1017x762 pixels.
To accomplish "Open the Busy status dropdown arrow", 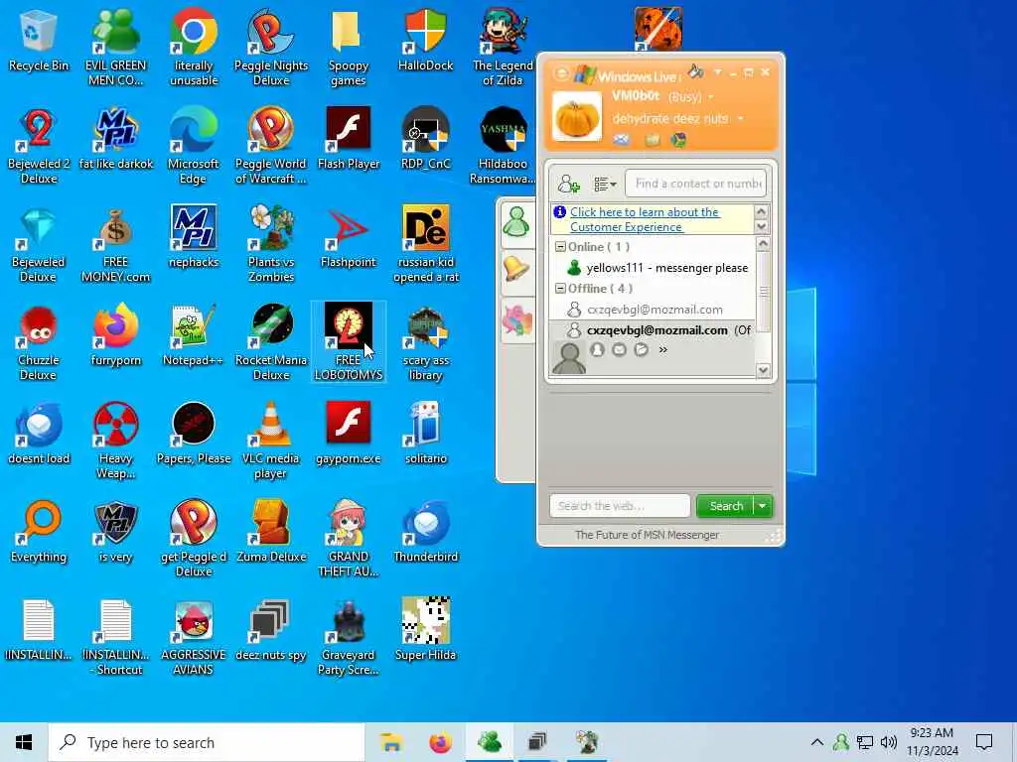I will (711, 97).
